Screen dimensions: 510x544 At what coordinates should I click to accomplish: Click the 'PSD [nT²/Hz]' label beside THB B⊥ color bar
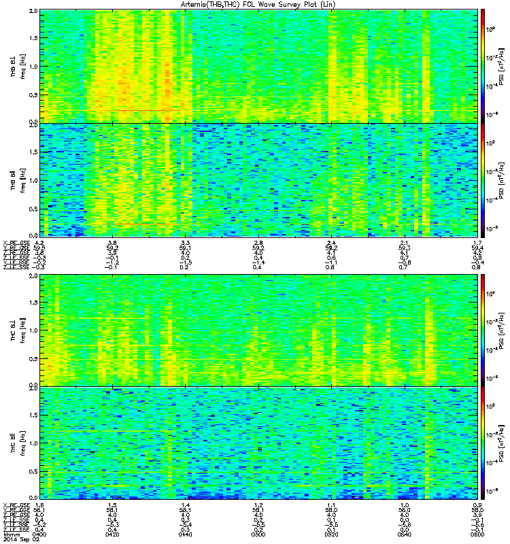502,67
